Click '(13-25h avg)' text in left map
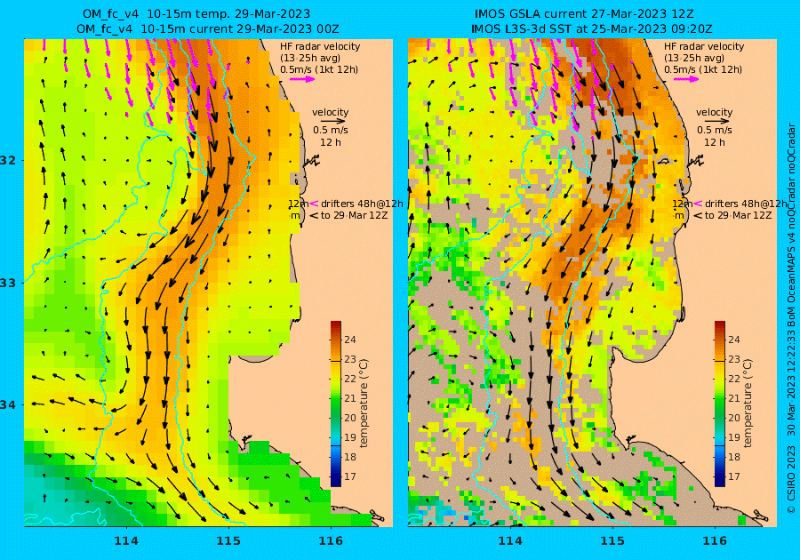Viewport: 800px width, 560px height. pyautogui.click(x=310, y=58)
